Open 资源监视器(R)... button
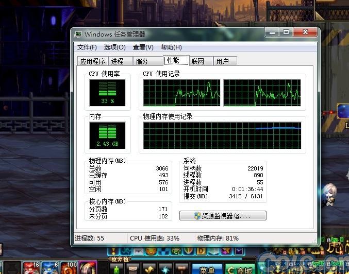The height and width of the screenshot is (274, 349). click(x=223, y=216)
